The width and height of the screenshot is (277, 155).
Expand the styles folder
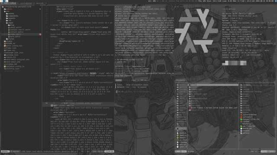click(x=10, y=39)
